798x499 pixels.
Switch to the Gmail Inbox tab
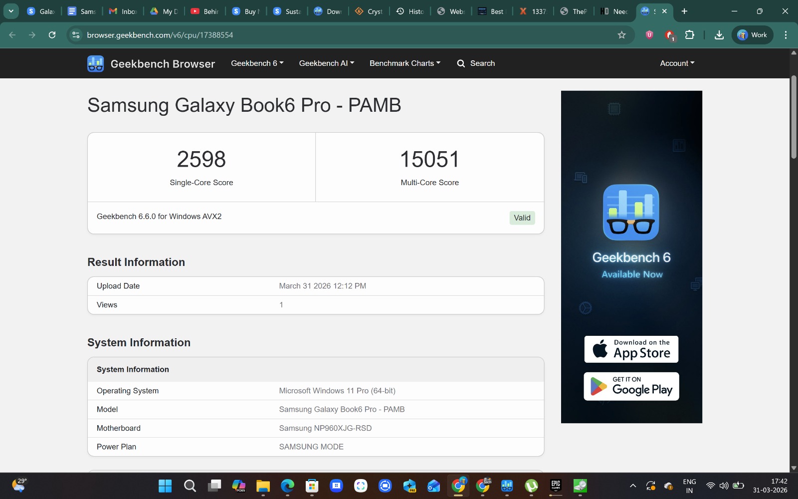pos(123,11)
